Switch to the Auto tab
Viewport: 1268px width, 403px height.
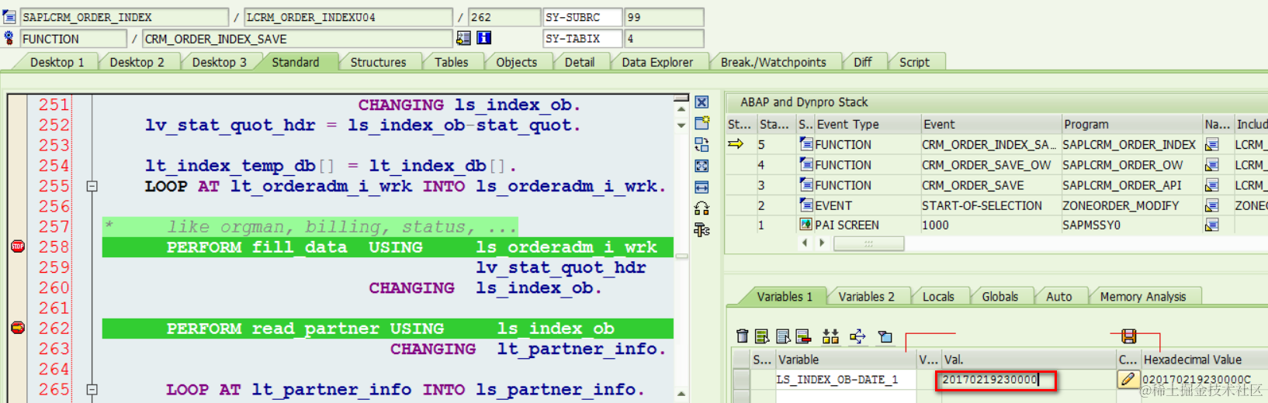[1058, 296]
